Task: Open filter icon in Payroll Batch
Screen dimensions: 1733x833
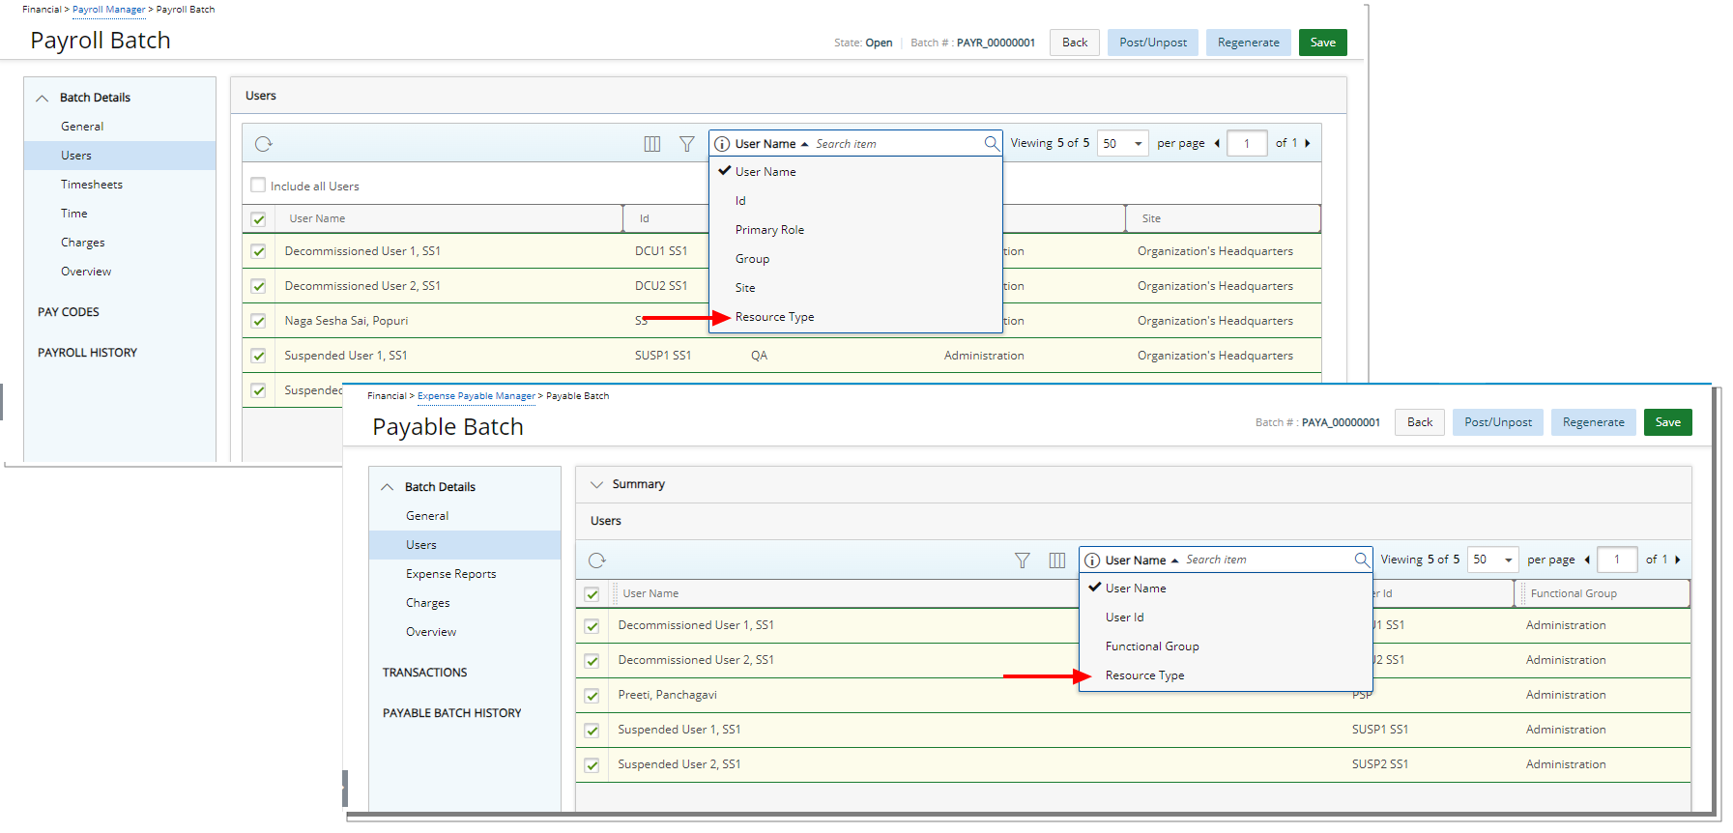Action: pos(687,144)
